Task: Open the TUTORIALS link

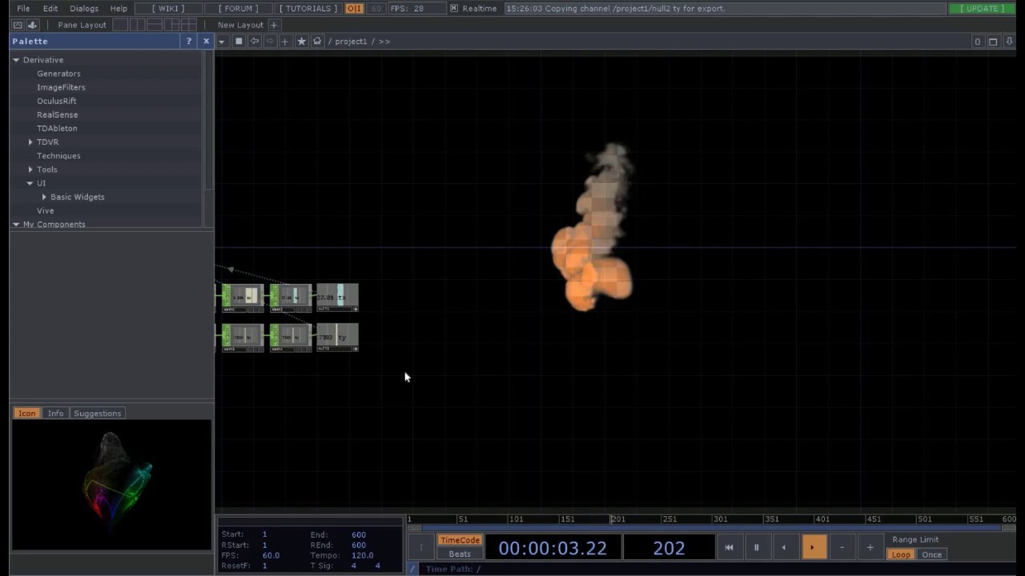Action: 308,8
